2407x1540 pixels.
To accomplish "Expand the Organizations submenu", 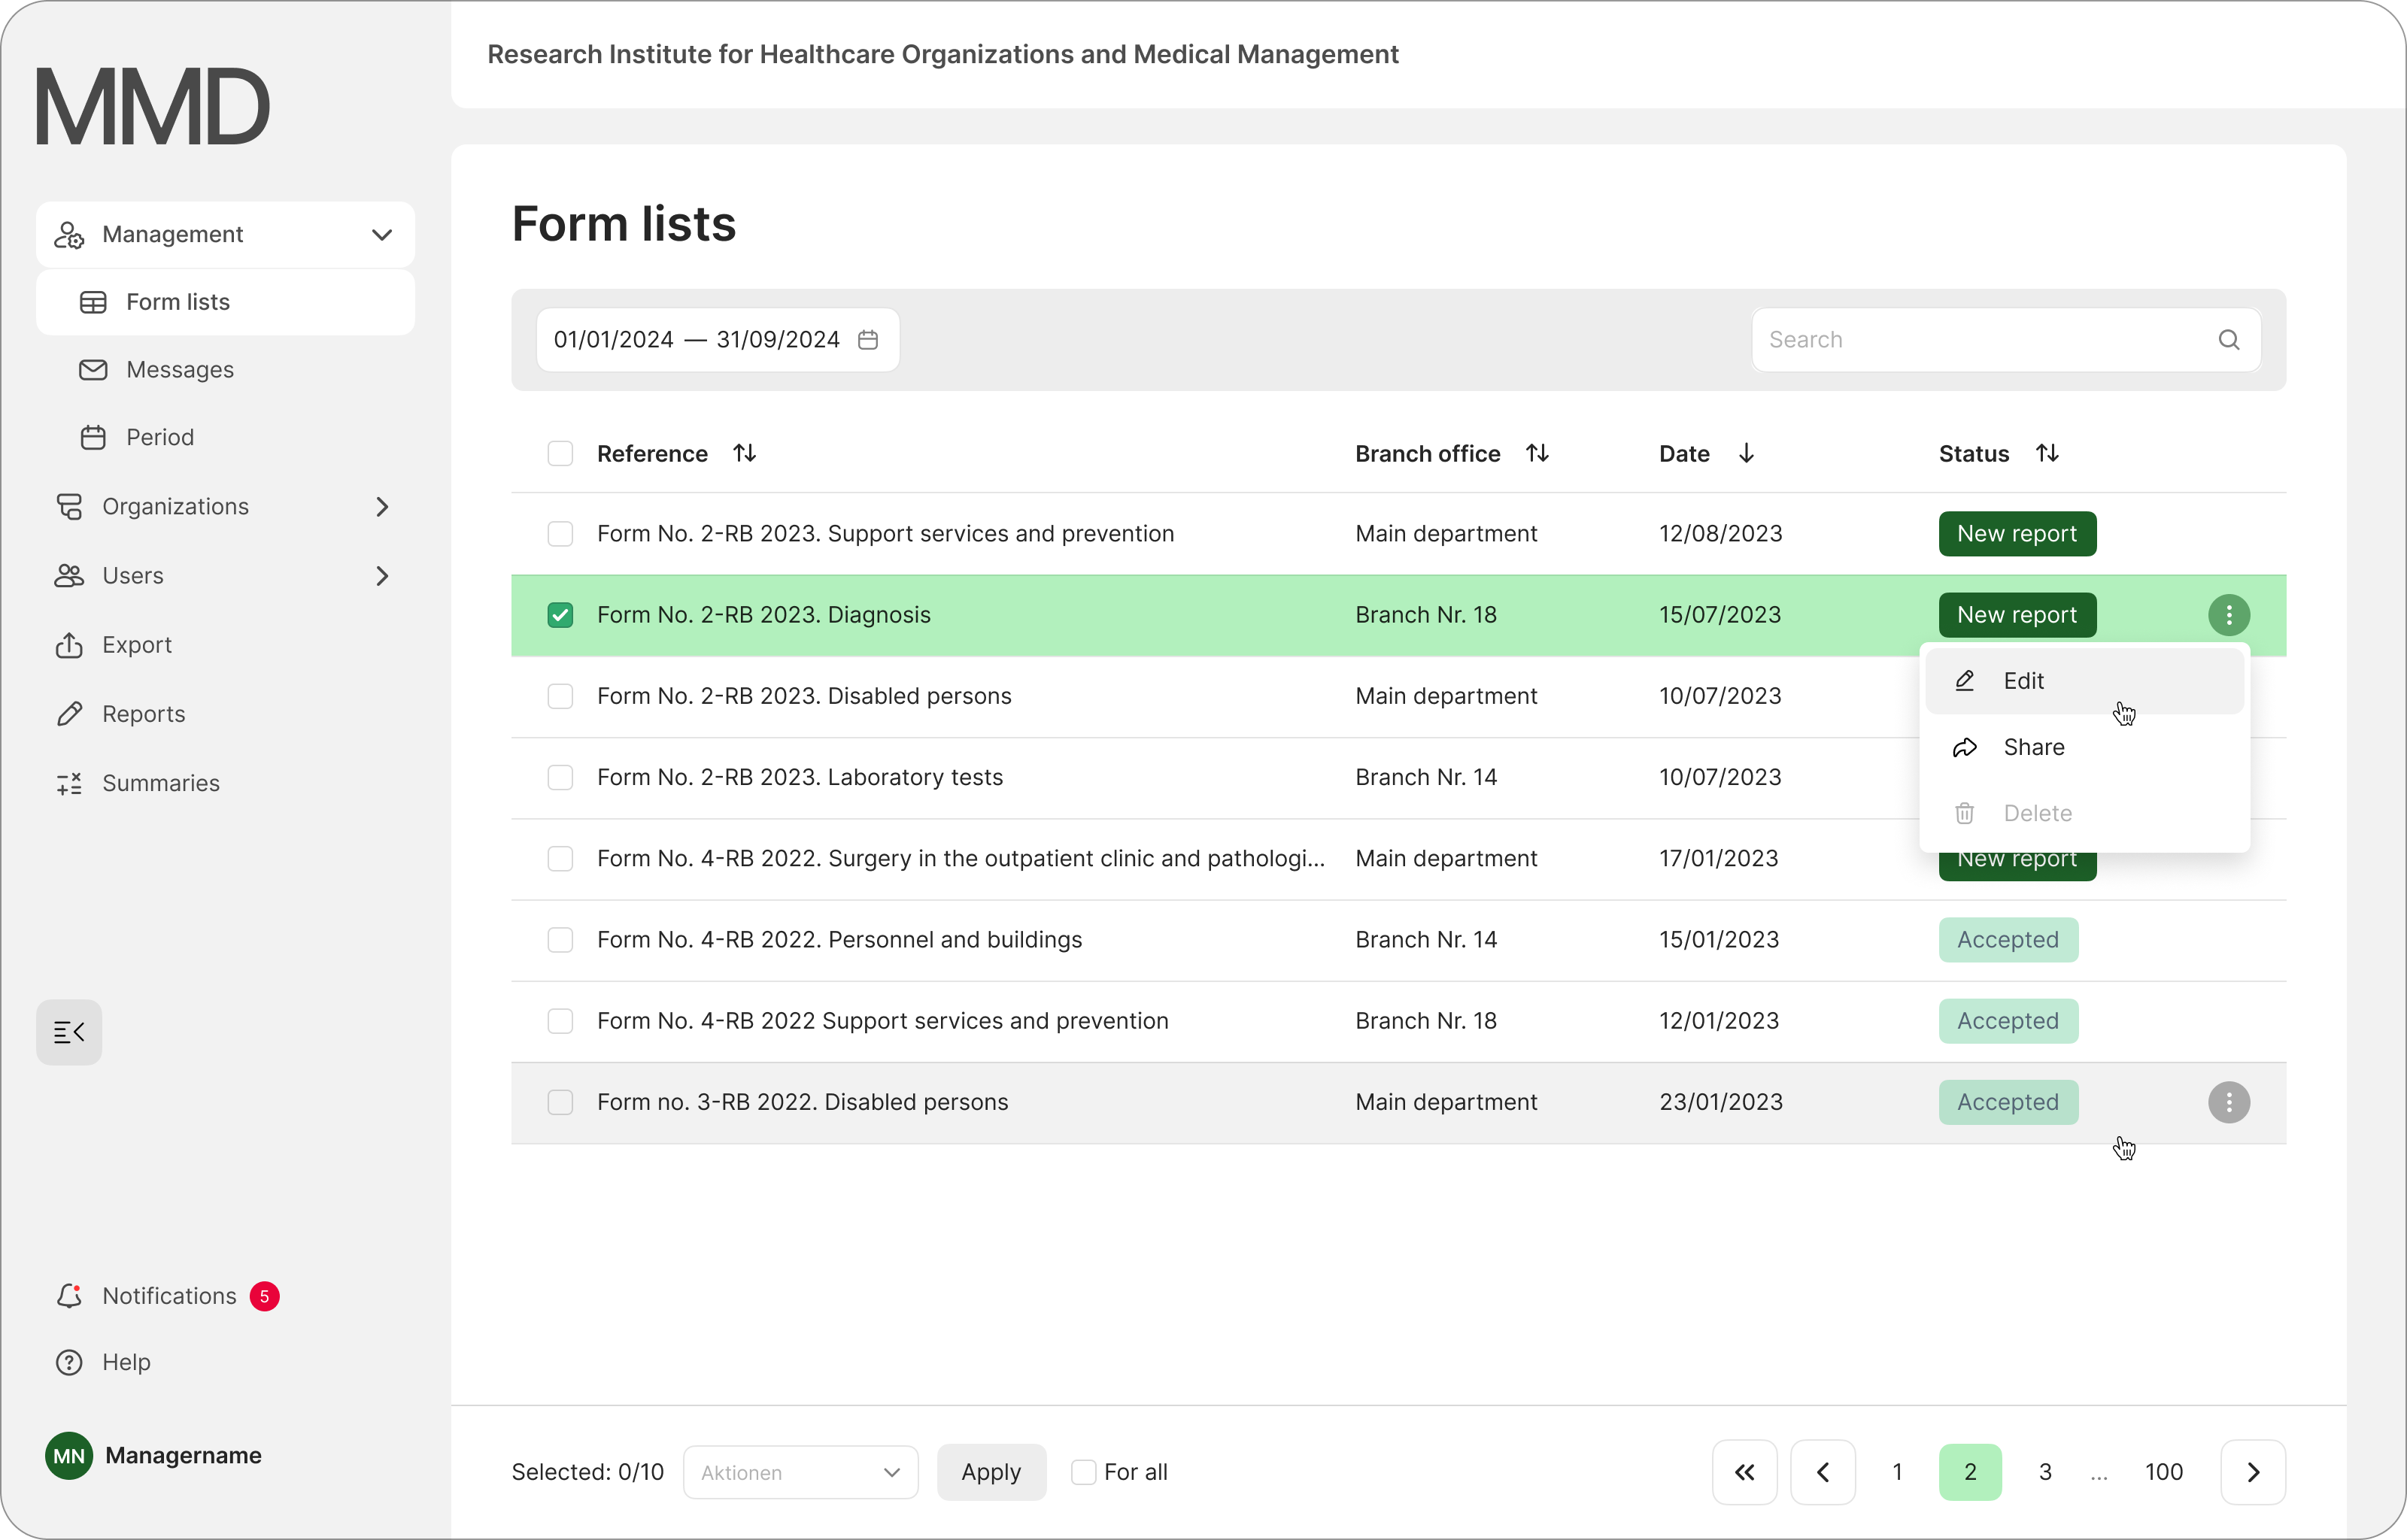I will [x=381, y=507].
